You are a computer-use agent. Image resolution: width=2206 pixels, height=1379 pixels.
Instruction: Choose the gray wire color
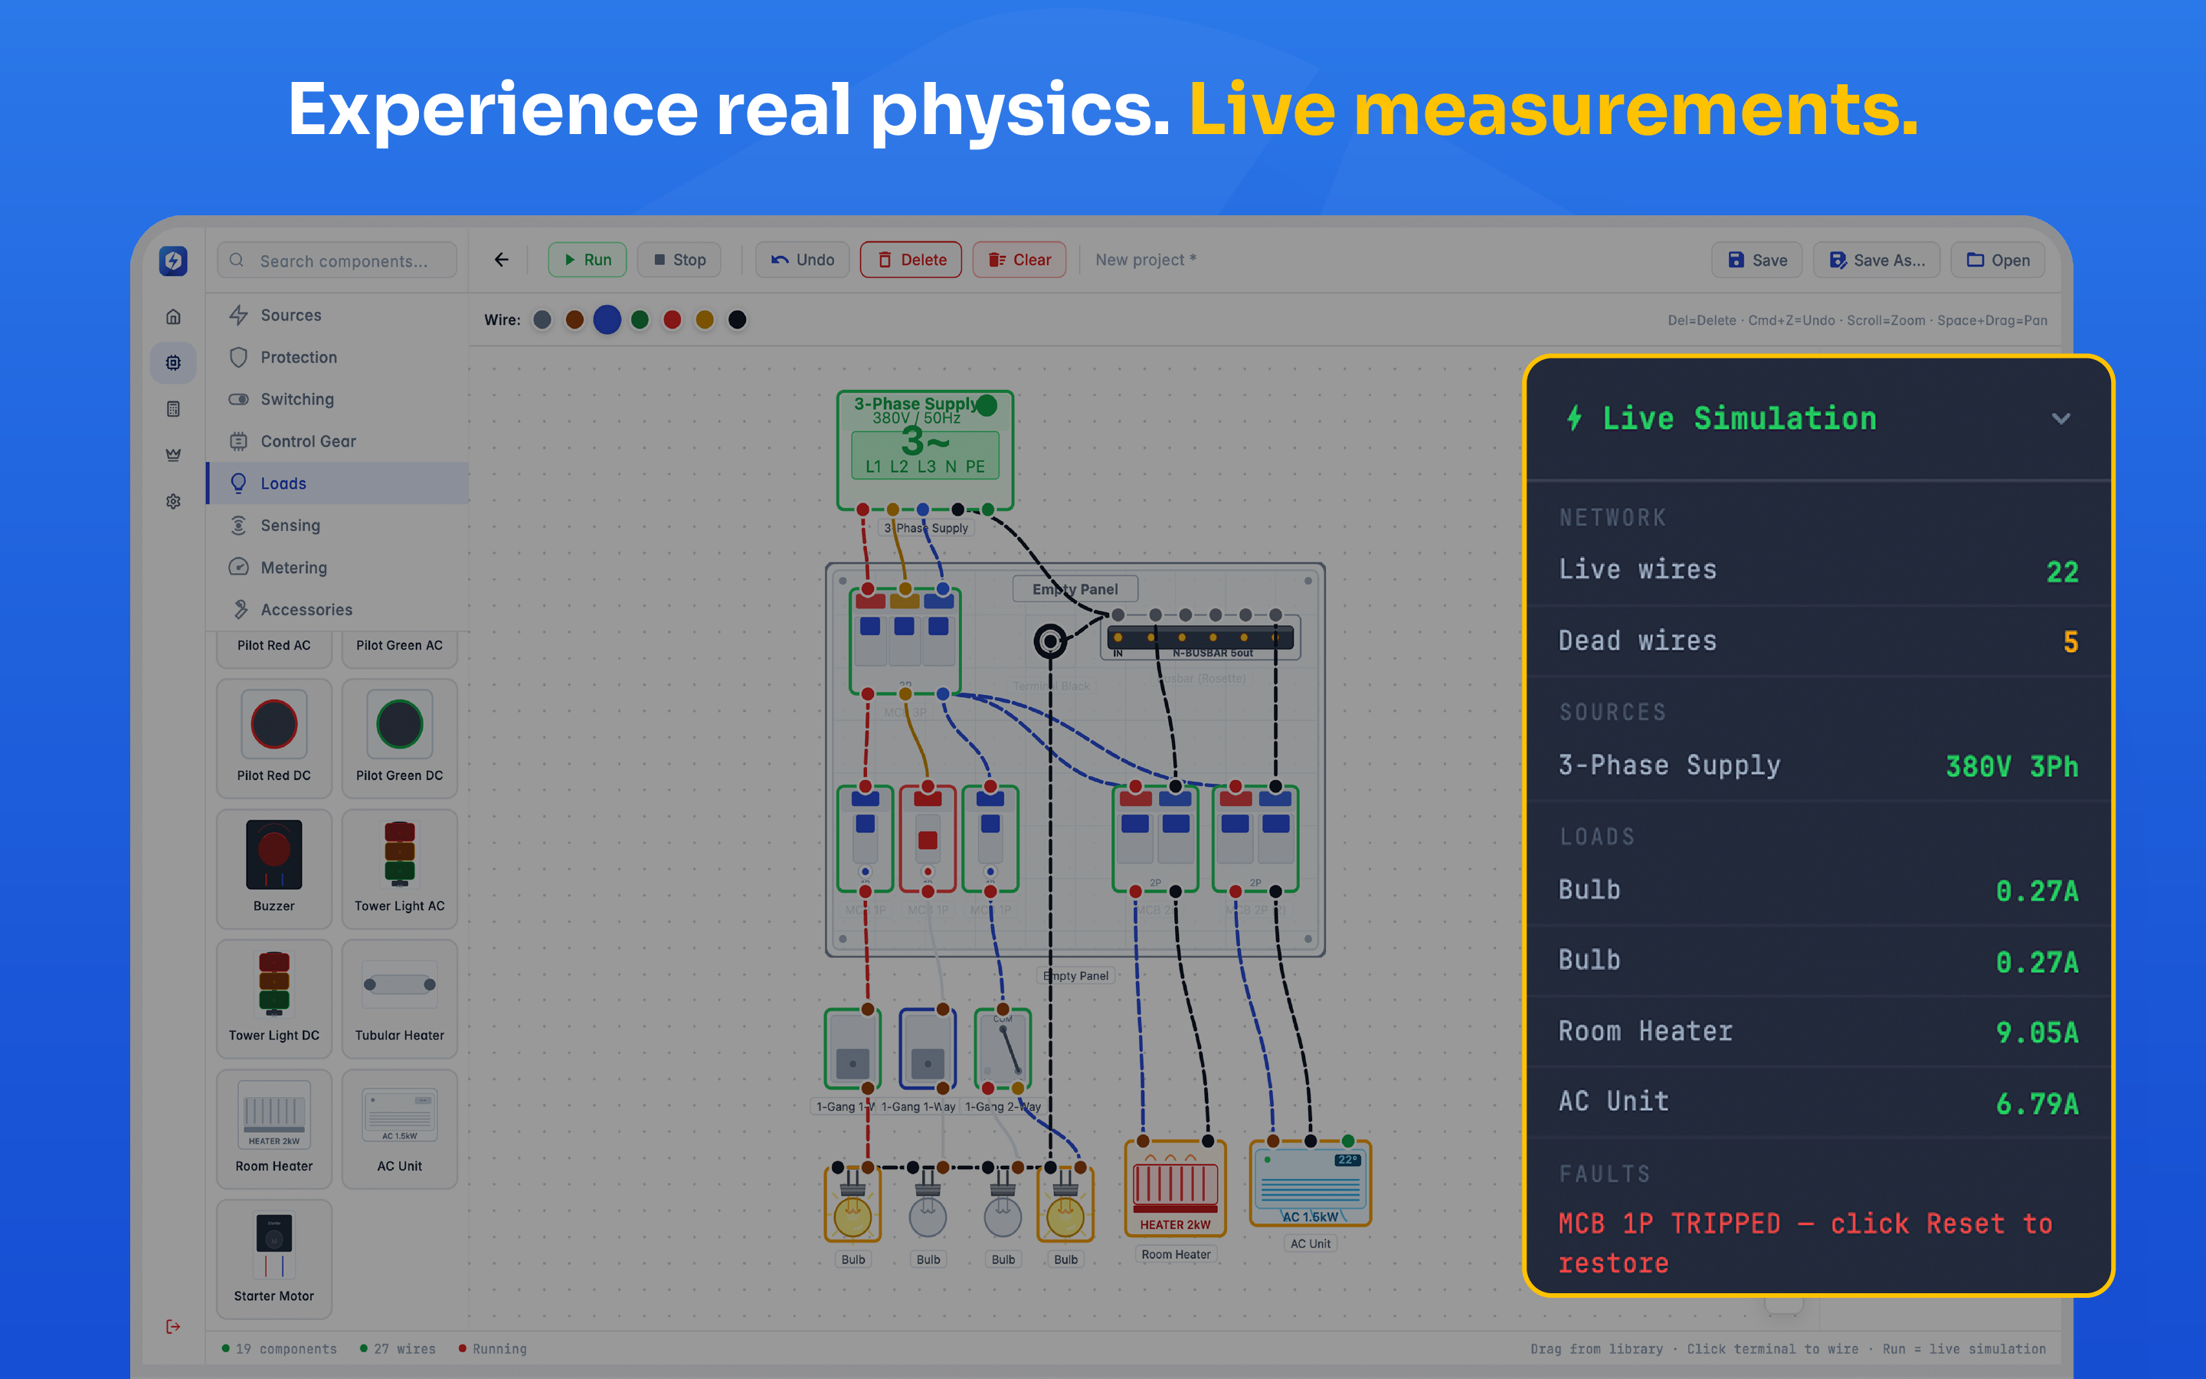(542, 320)
